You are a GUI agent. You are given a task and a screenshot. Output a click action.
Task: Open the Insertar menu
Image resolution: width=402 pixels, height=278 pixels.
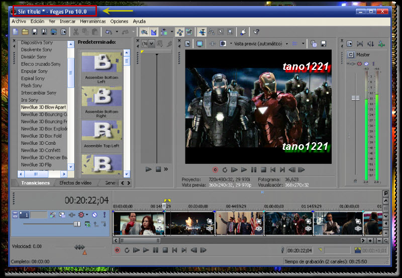[x=68, y=21]
